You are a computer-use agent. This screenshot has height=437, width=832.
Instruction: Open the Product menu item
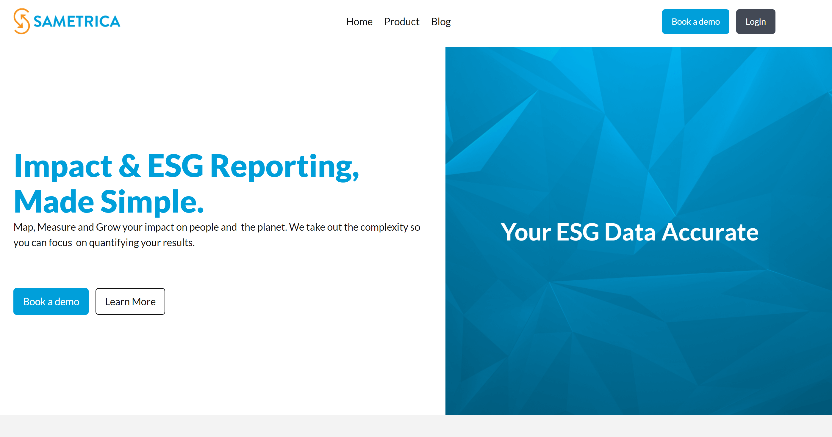coord(401,22)
